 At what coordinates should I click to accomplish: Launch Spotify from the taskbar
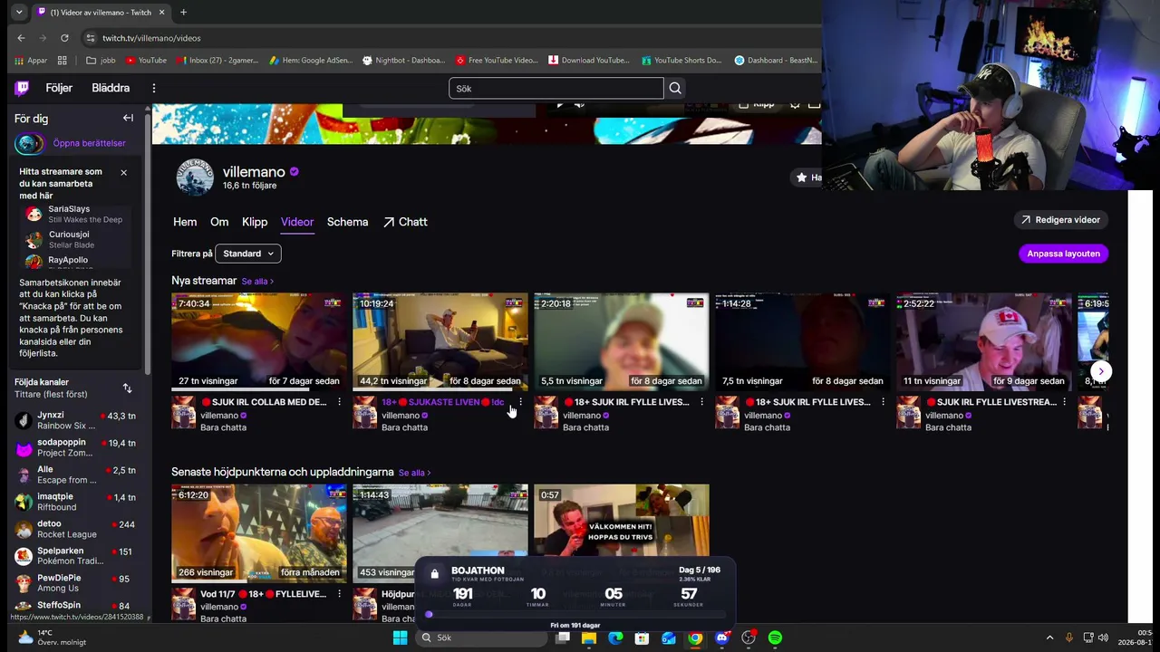pos(775,638)
